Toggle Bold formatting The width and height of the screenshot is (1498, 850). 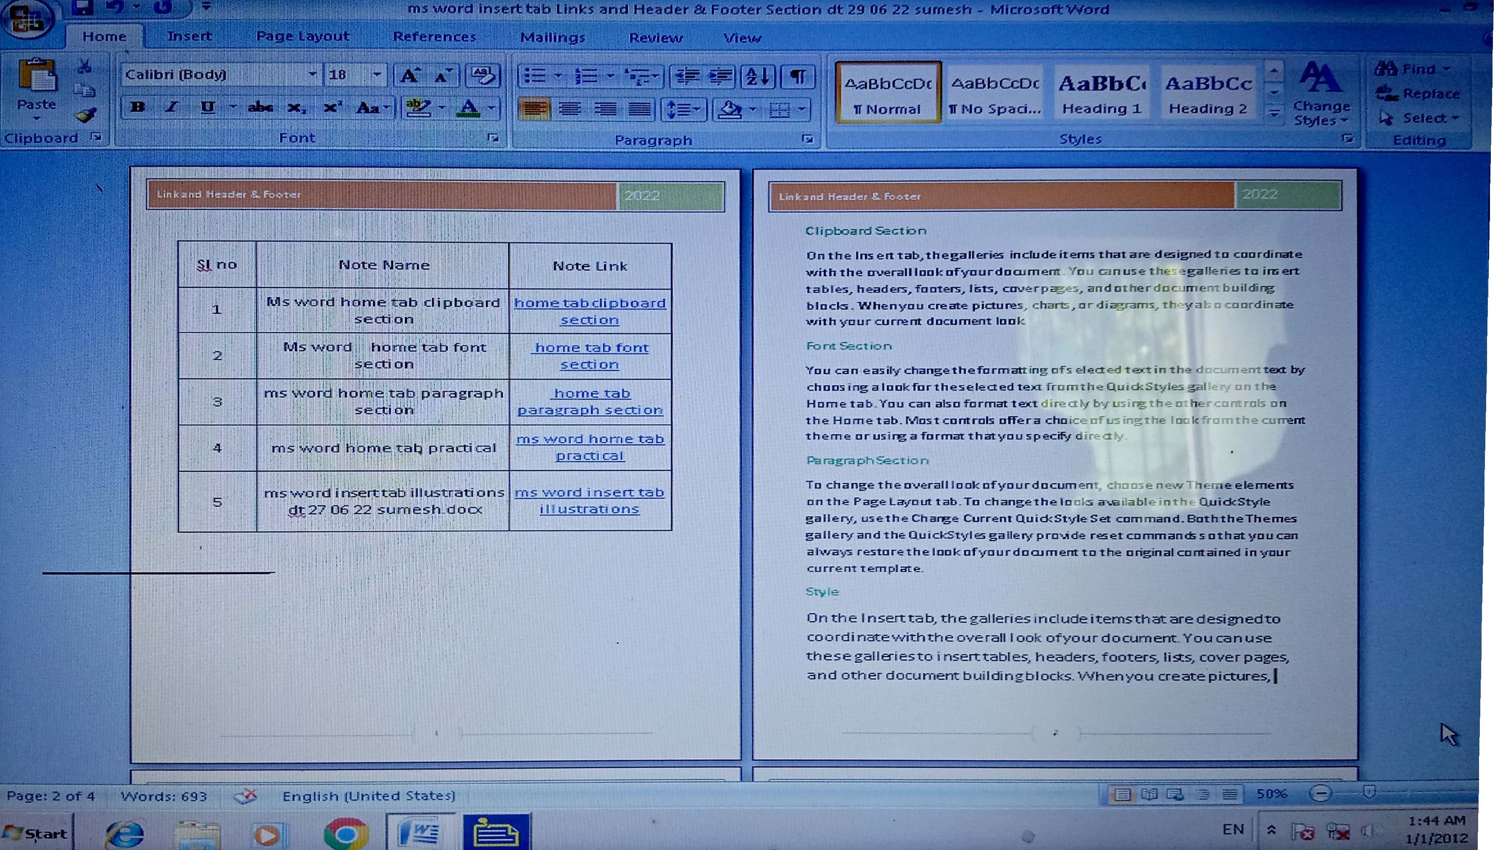pyautogui.click(x=138, y=108)
